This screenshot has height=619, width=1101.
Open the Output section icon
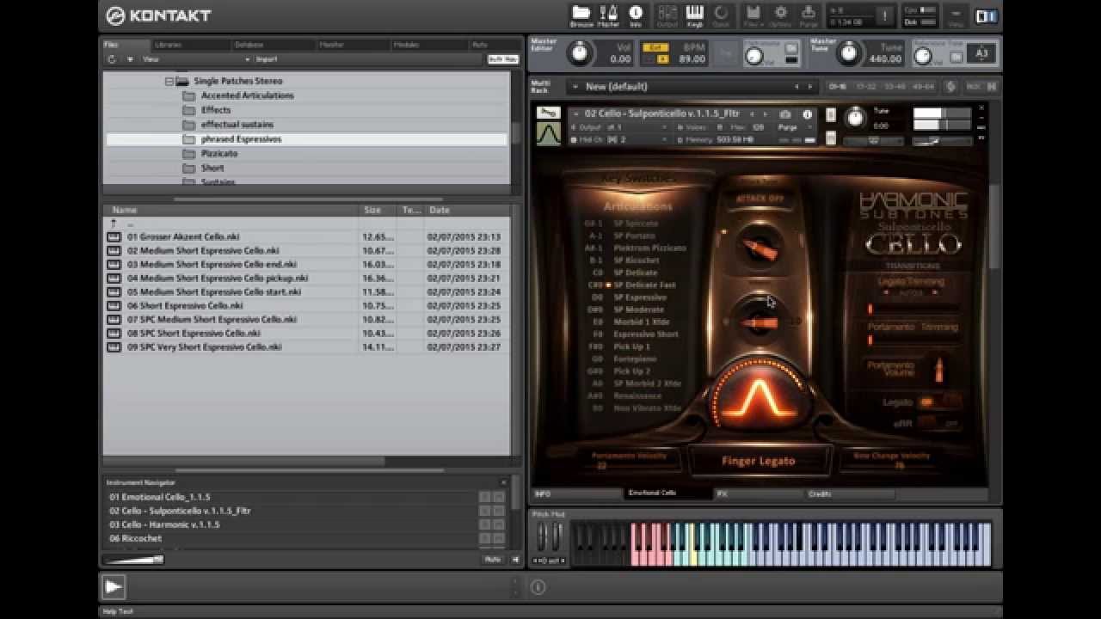[x=667, y=15]
